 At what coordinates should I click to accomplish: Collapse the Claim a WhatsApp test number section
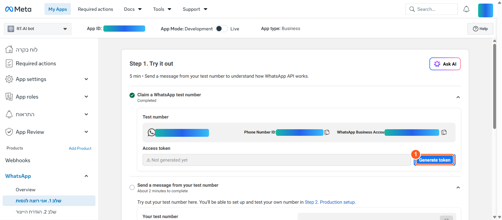pyautogui.click(x=458, y=97)
